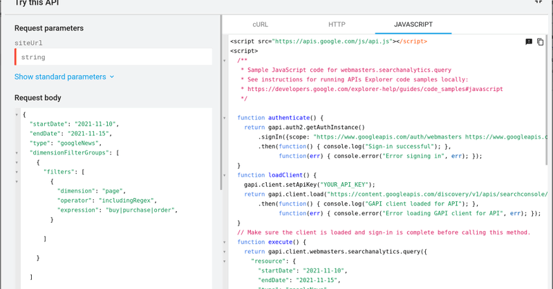Click the gapi.client.load discovery URL line
Viewport: 553px width, 289px height.
395,195
